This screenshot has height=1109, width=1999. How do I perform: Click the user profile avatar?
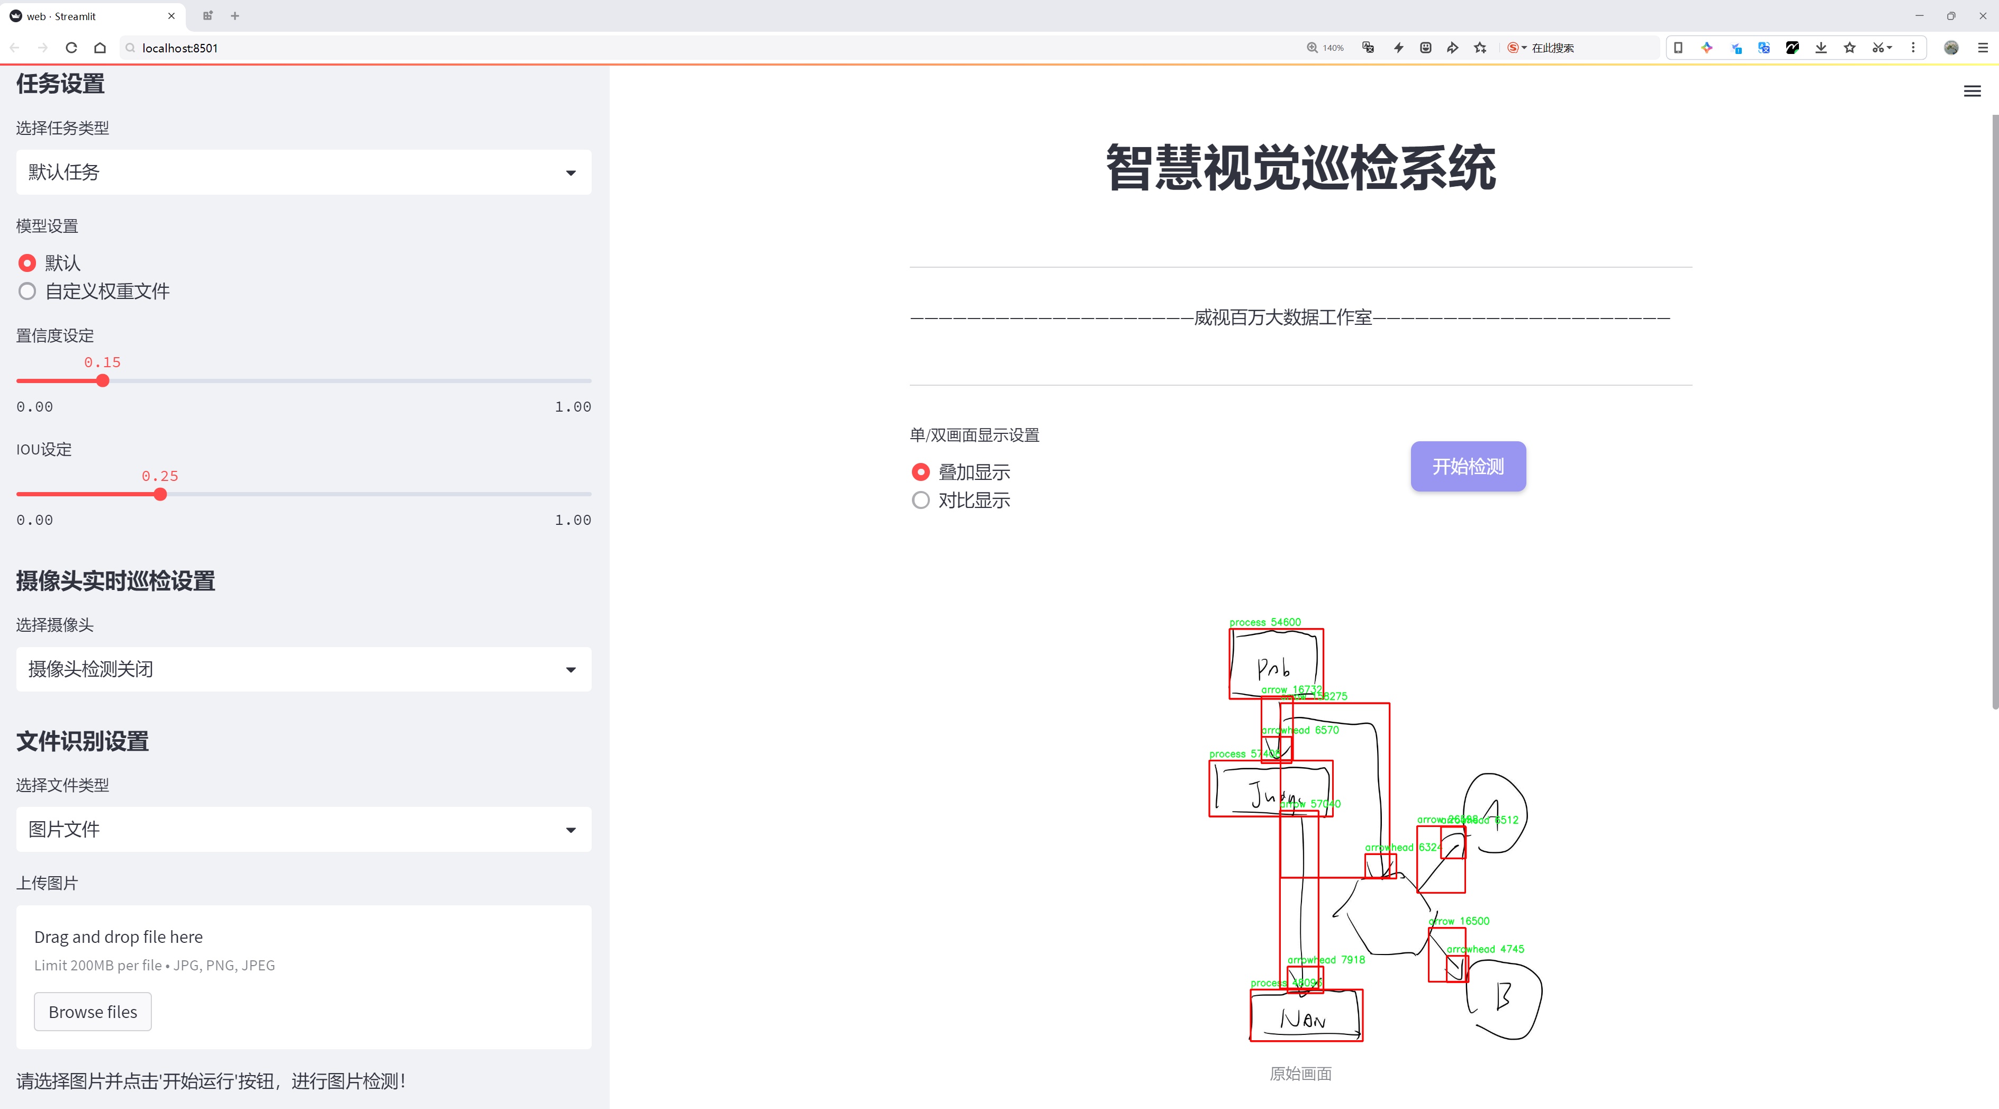[x=1951, y=47]
